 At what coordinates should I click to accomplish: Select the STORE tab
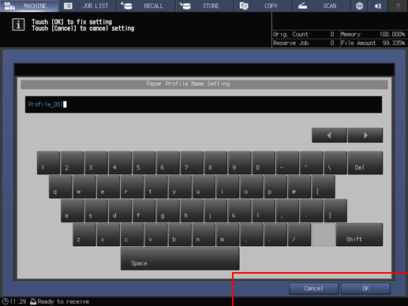(x=204, y=6)
